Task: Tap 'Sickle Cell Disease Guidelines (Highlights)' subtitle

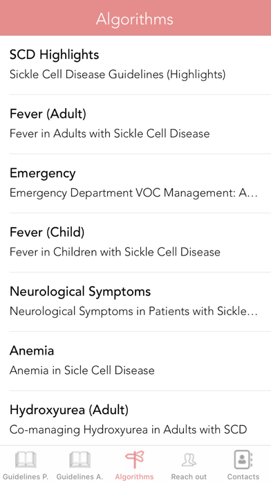Action: click(118, 74)
